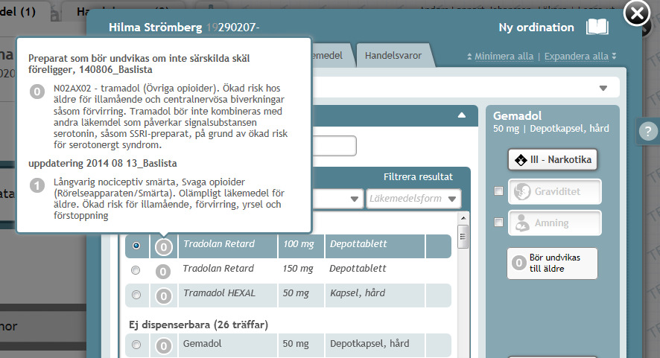Click the results list scrollbar thumb

(463, 237)
